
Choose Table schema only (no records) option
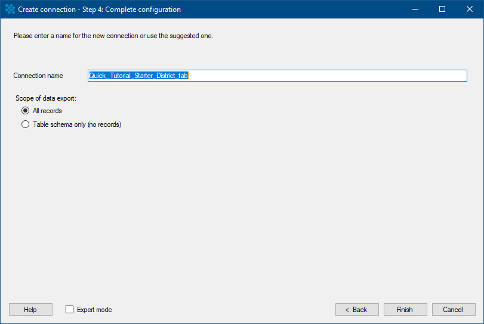click(x=25, y=124)
